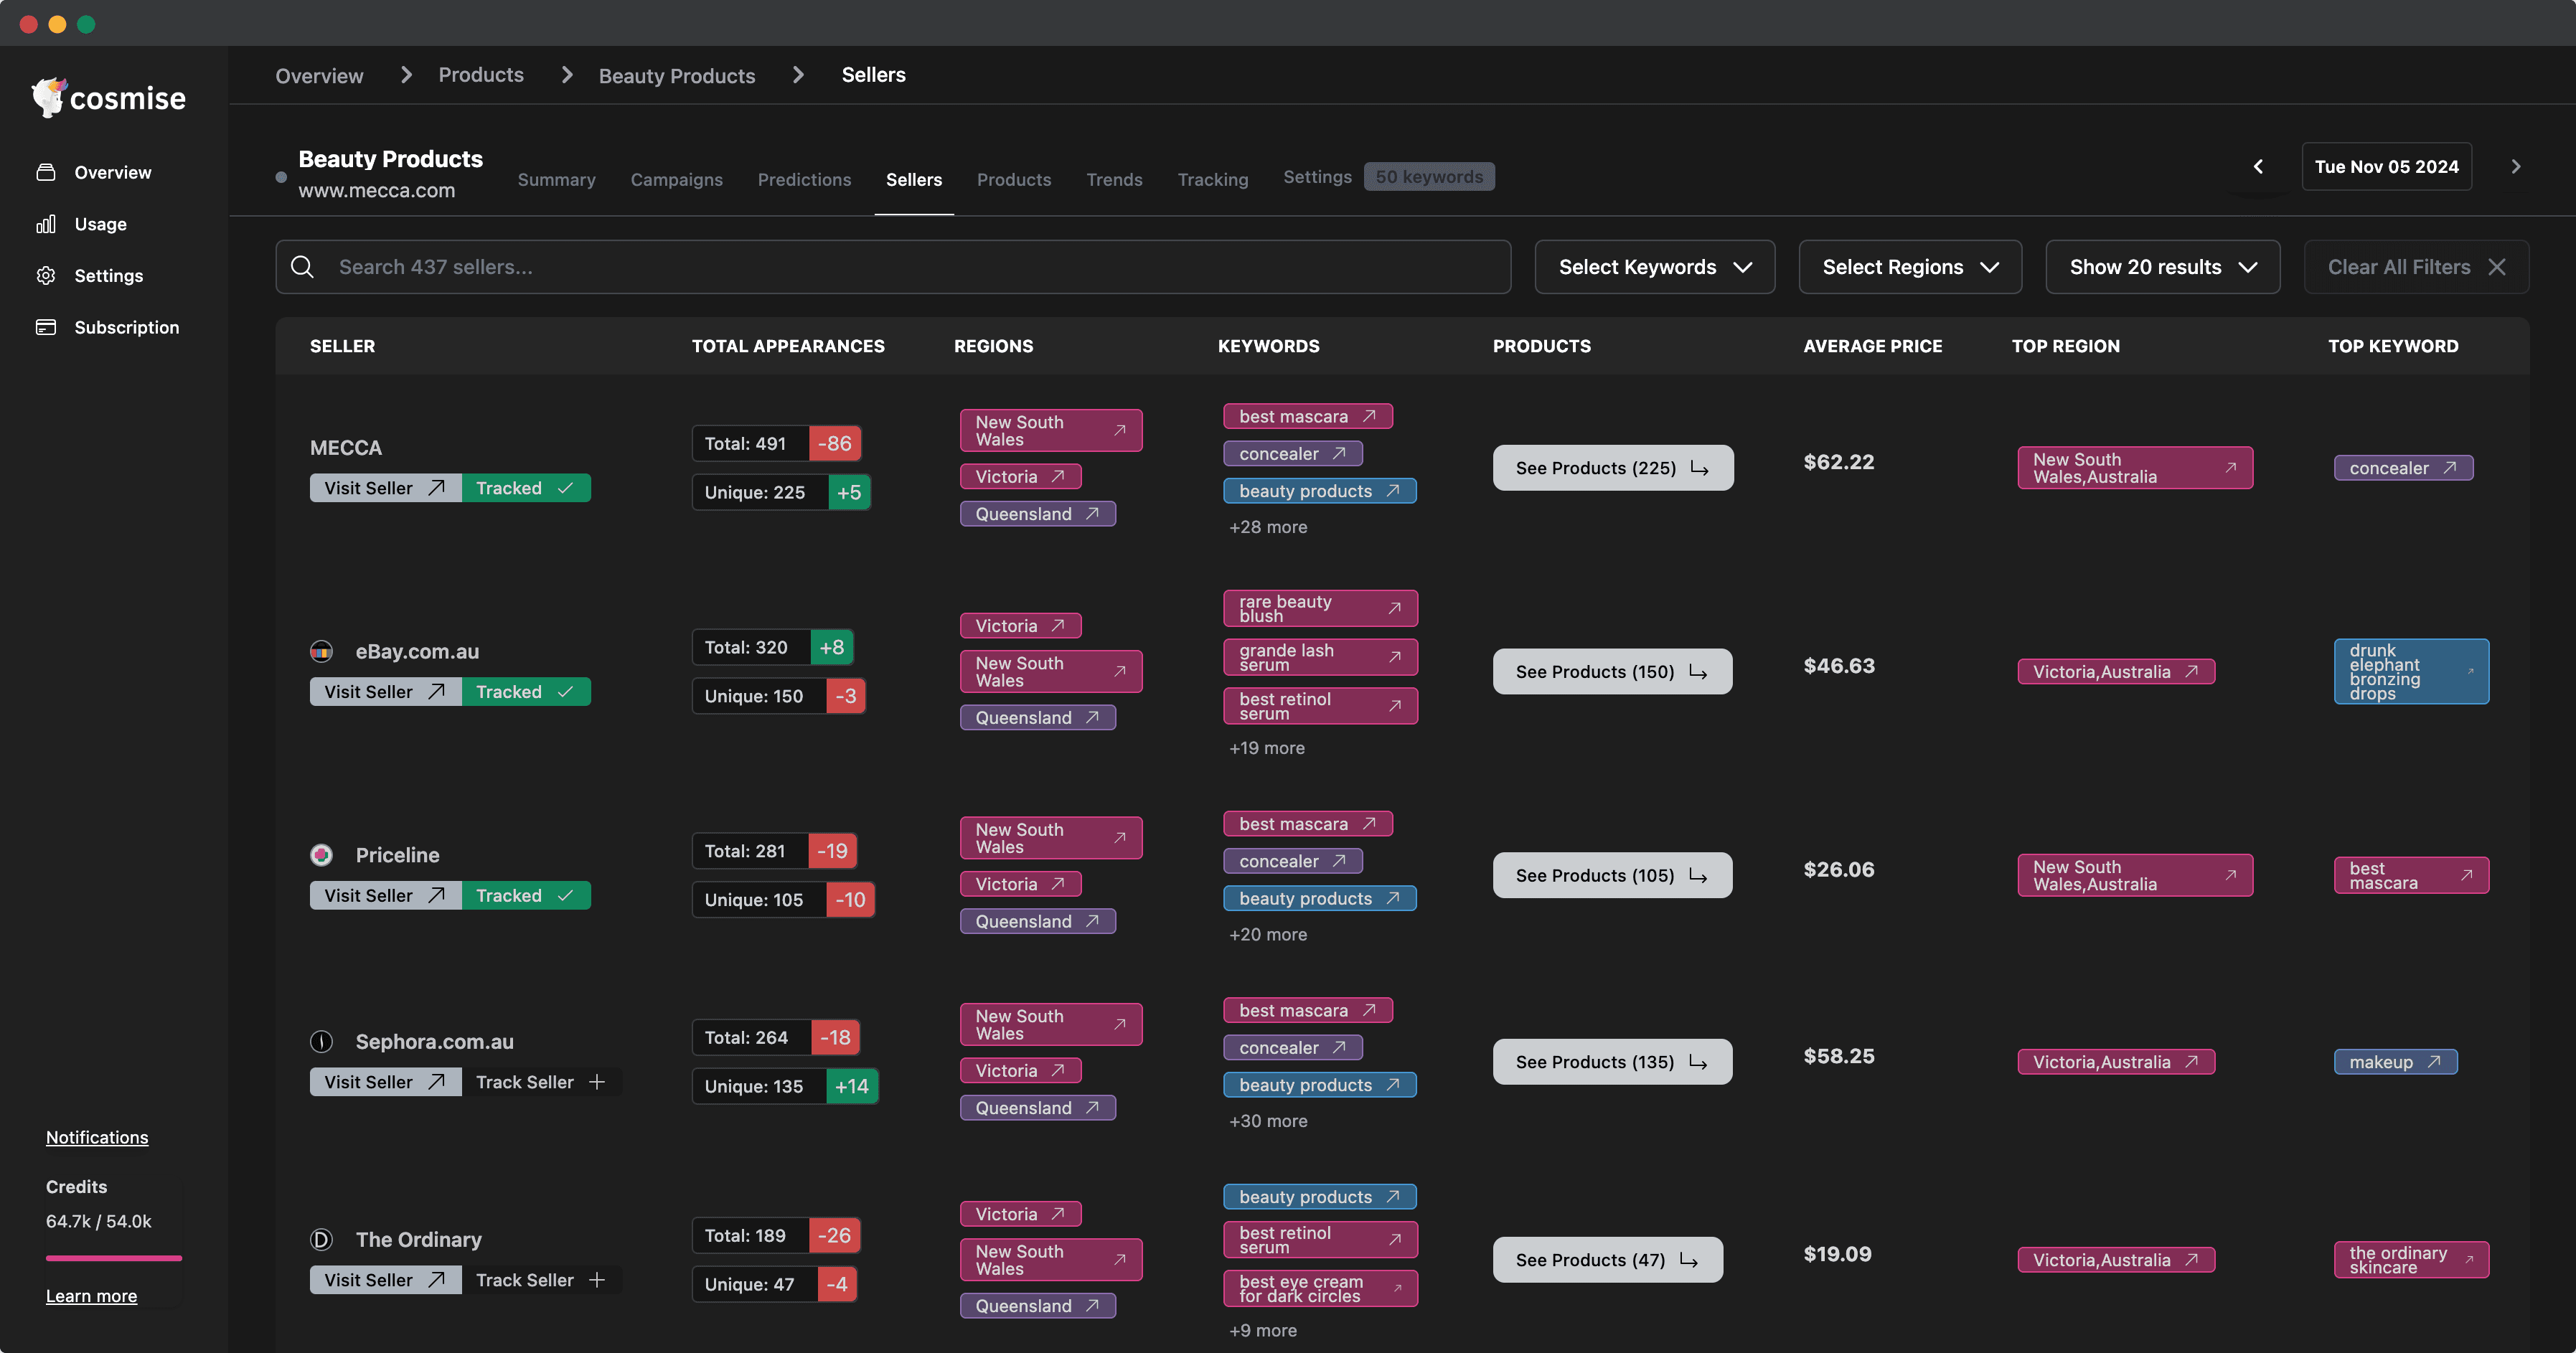Click the Beauty Products breadcrumb
Viewport: 2576px width, 1353px height.
tap(677, 75)
